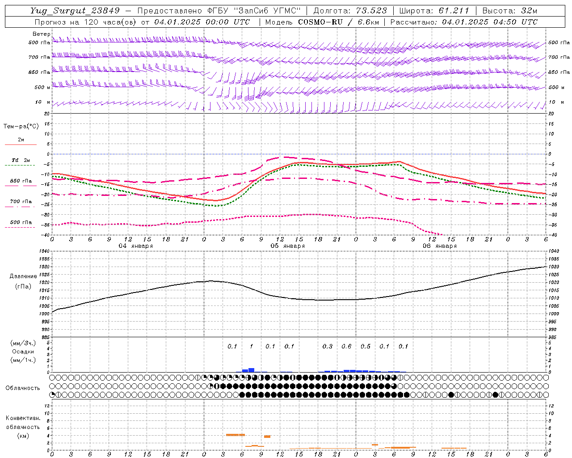Click the 04 января date label
The width and height of the screenshot is (572, 458).
pos(136,246)
